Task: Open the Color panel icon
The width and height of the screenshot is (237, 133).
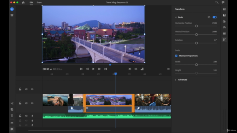Action: [x=224, y=21]
